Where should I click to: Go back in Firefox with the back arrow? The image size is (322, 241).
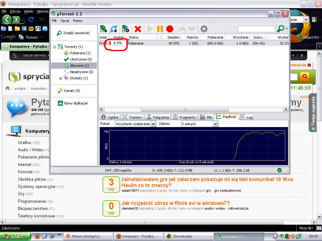7,20
